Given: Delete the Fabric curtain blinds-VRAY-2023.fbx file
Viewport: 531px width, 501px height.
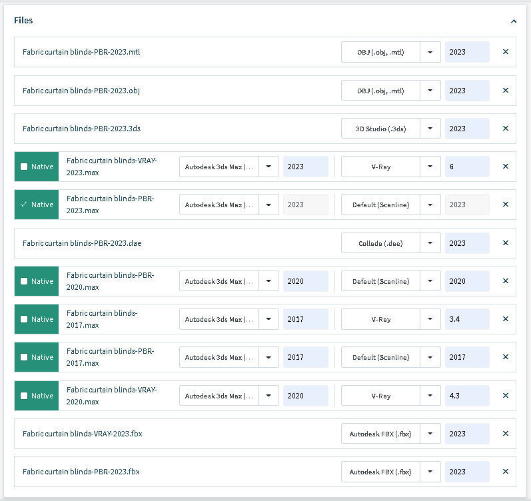Looking at the screenshot, I should pyautogui.click(x=505, y=434).
